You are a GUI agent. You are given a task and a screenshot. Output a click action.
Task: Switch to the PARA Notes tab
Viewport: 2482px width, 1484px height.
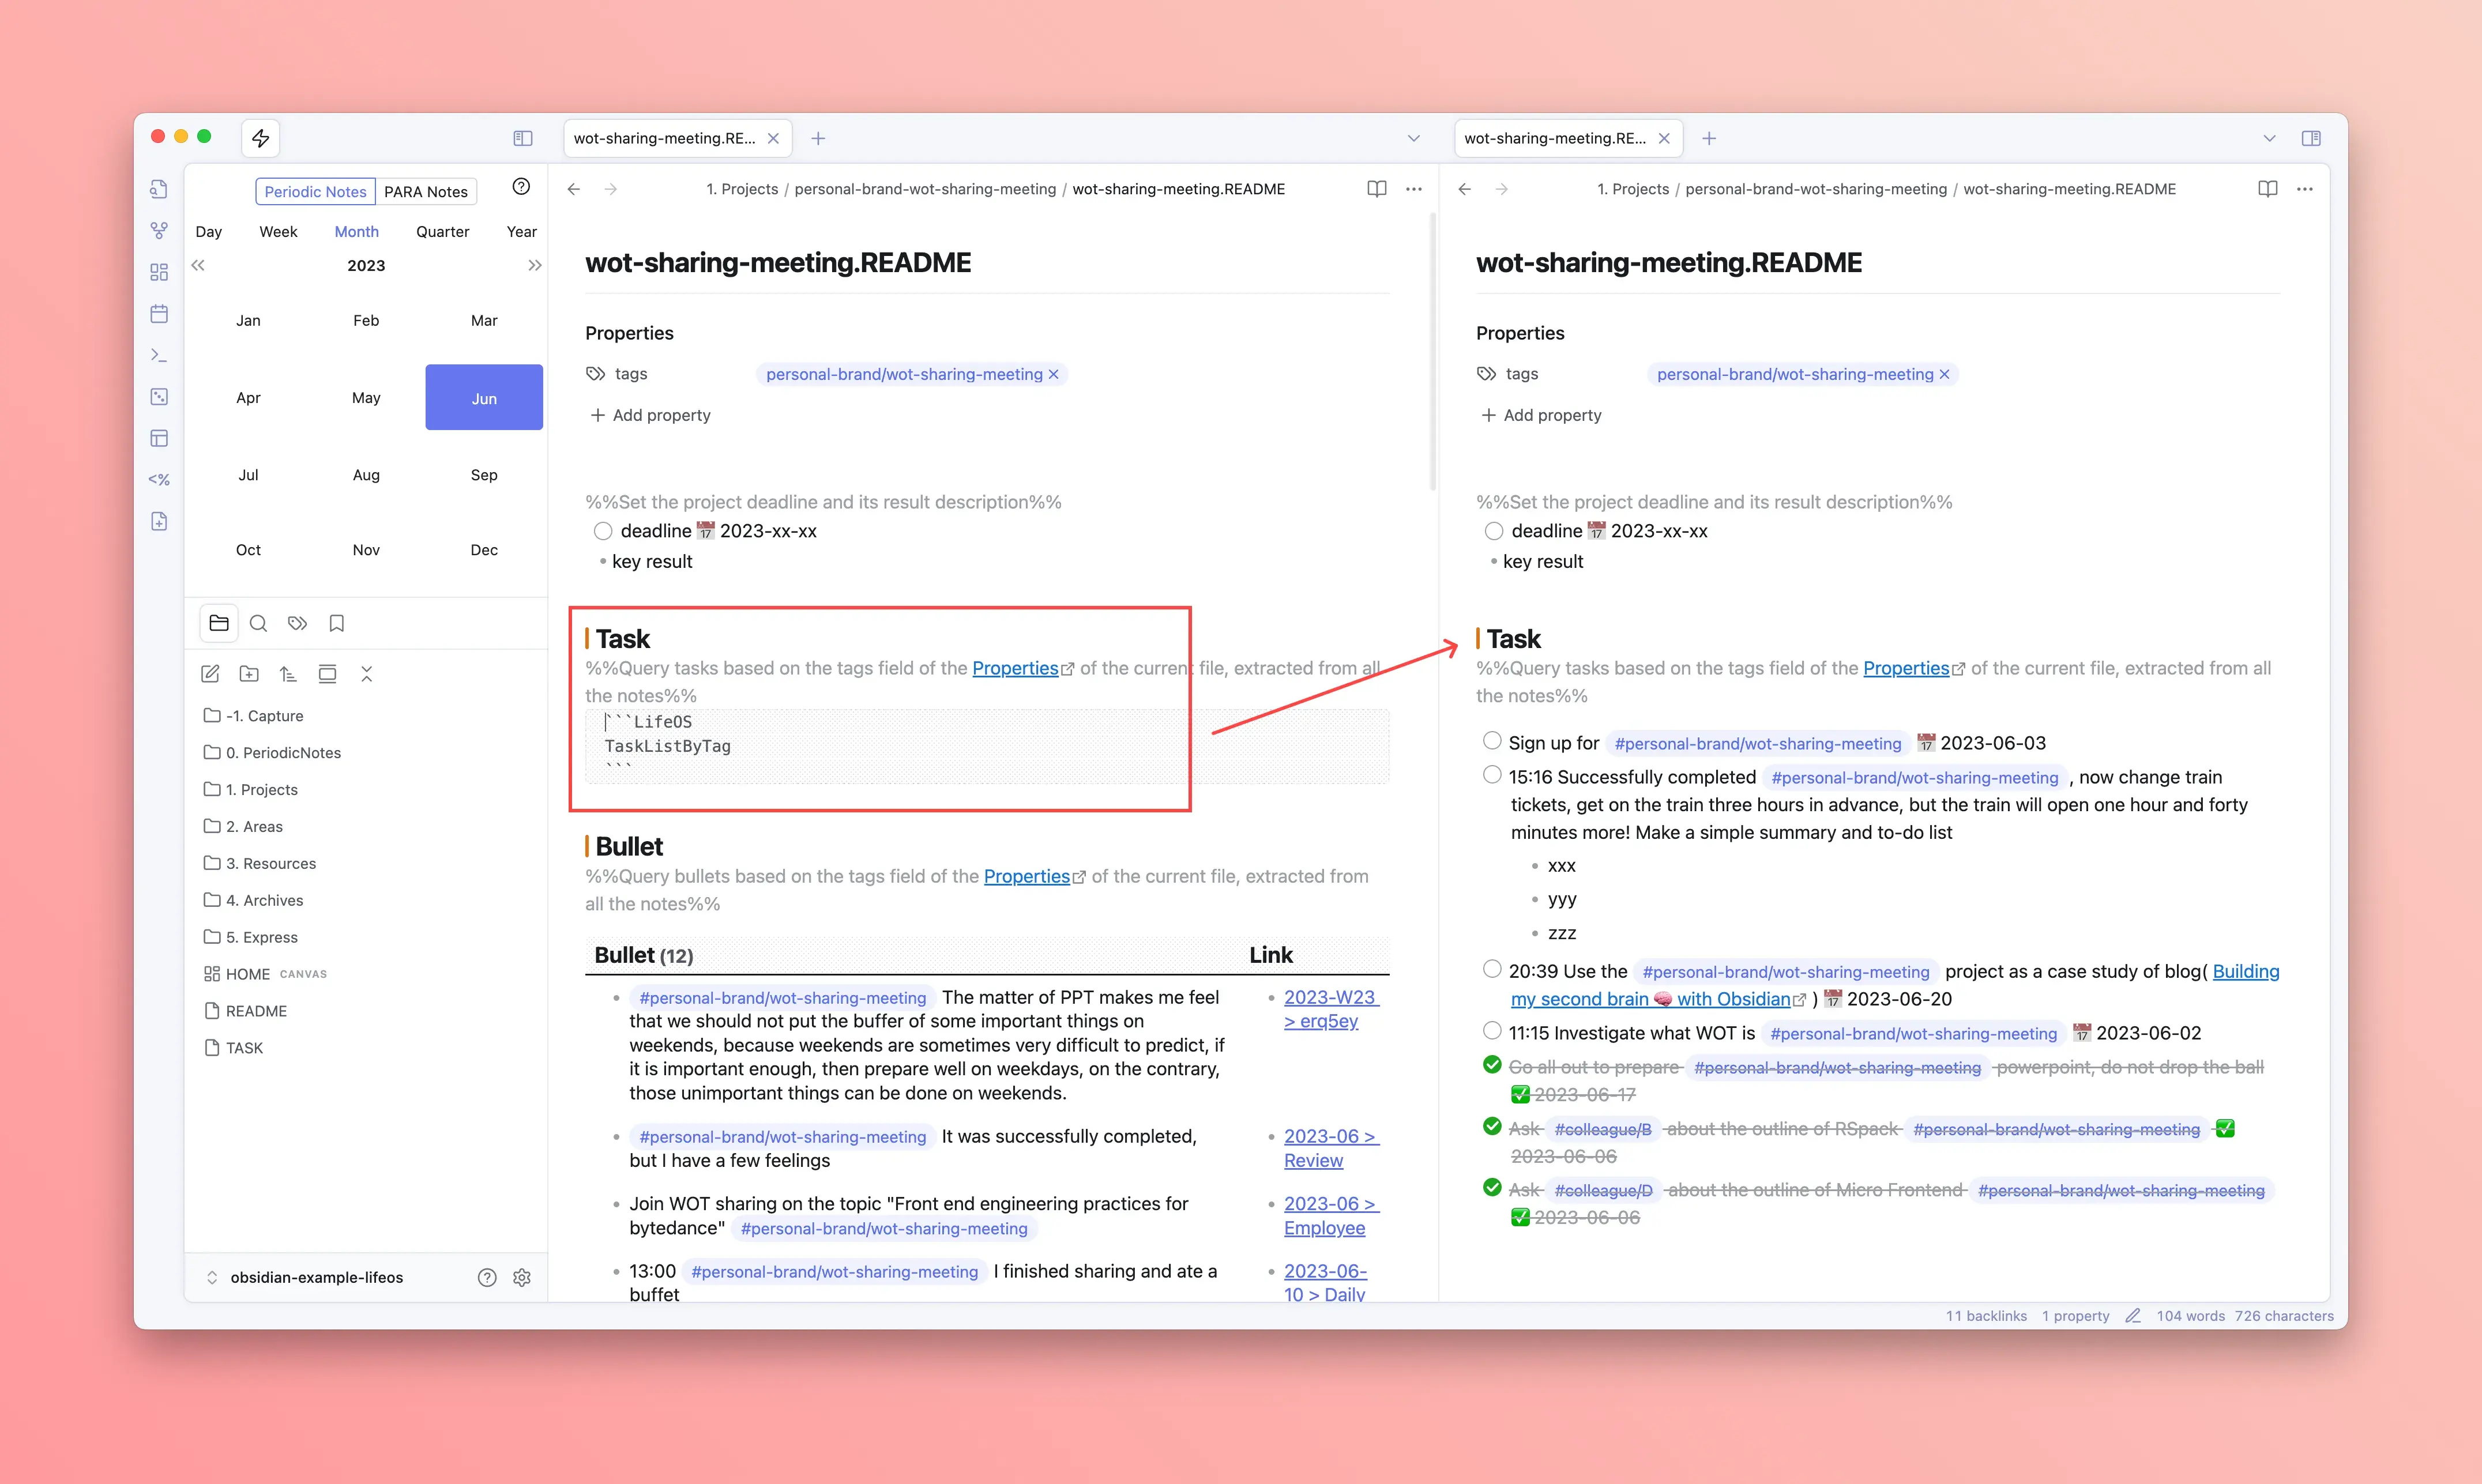(426, 192)
